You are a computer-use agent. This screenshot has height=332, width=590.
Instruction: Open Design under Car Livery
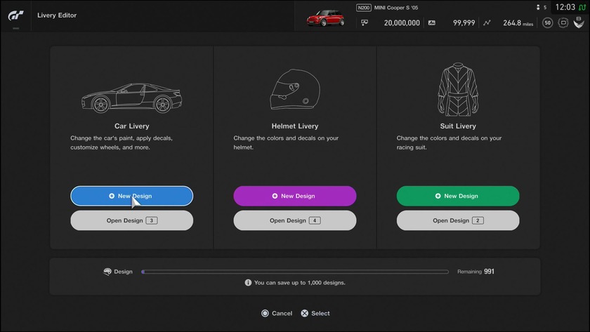131,220
